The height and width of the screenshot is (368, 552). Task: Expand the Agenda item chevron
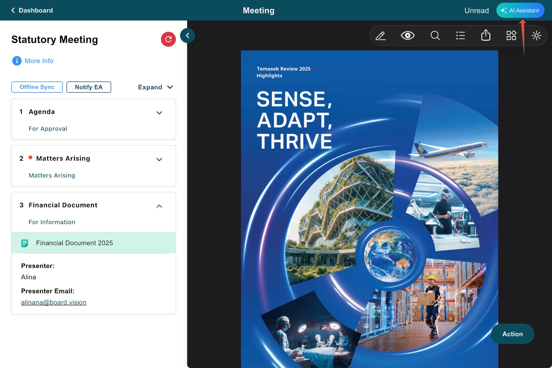click(160, 113)
